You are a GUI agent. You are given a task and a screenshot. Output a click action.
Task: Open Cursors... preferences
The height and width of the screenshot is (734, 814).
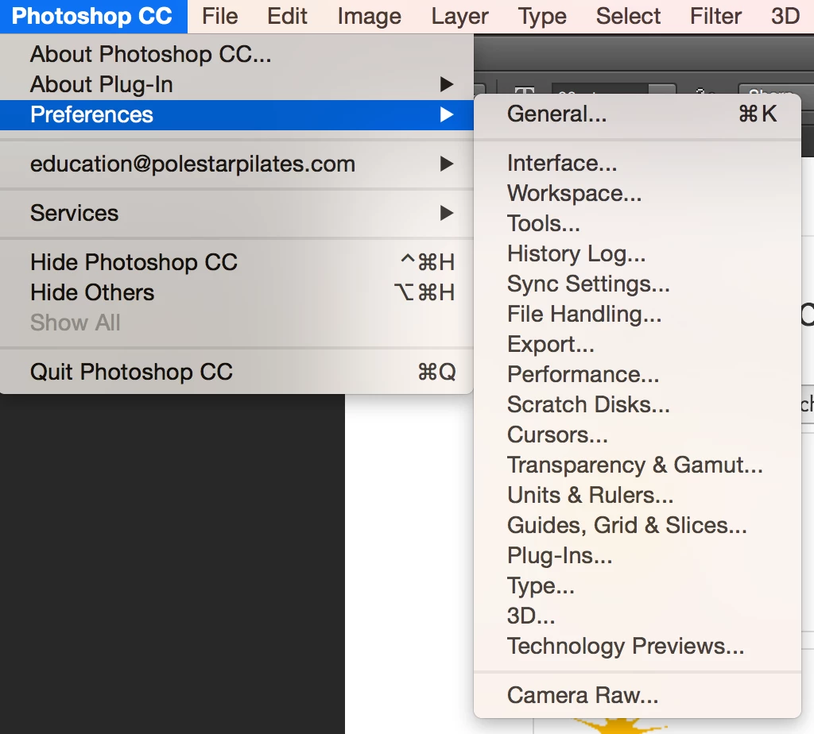tap(638, 435)
